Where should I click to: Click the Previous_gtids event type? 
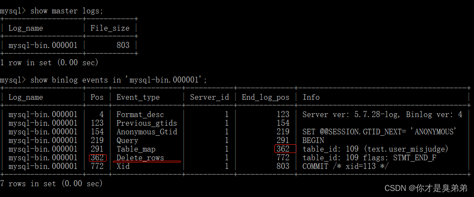pos(146,123)
